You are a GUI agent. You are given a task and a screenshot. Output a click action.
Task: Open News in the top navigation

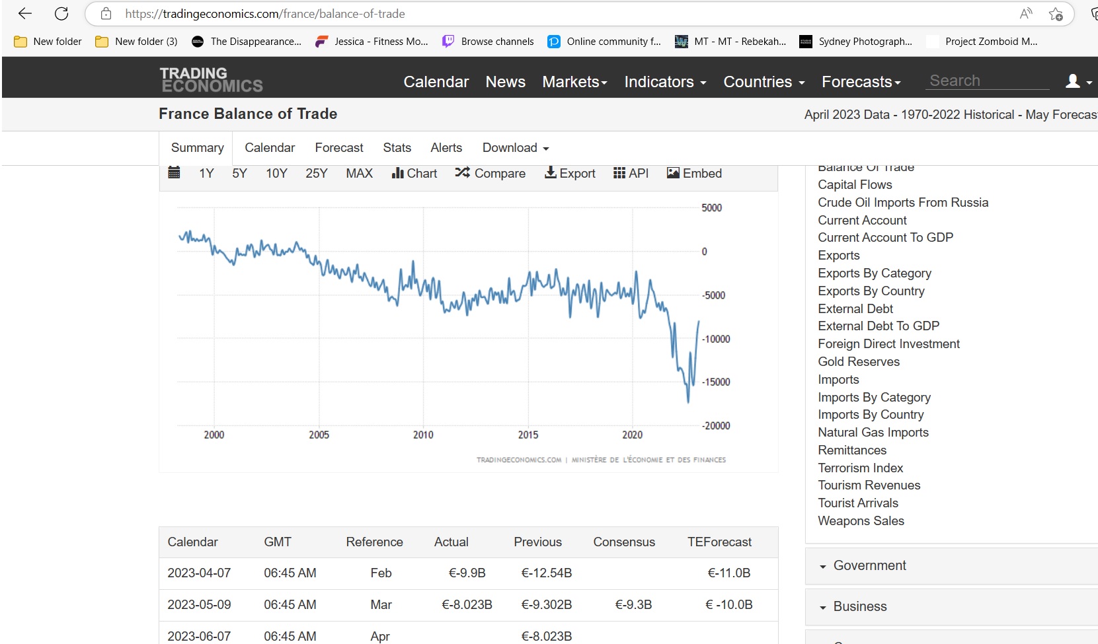tap(506, 81)
